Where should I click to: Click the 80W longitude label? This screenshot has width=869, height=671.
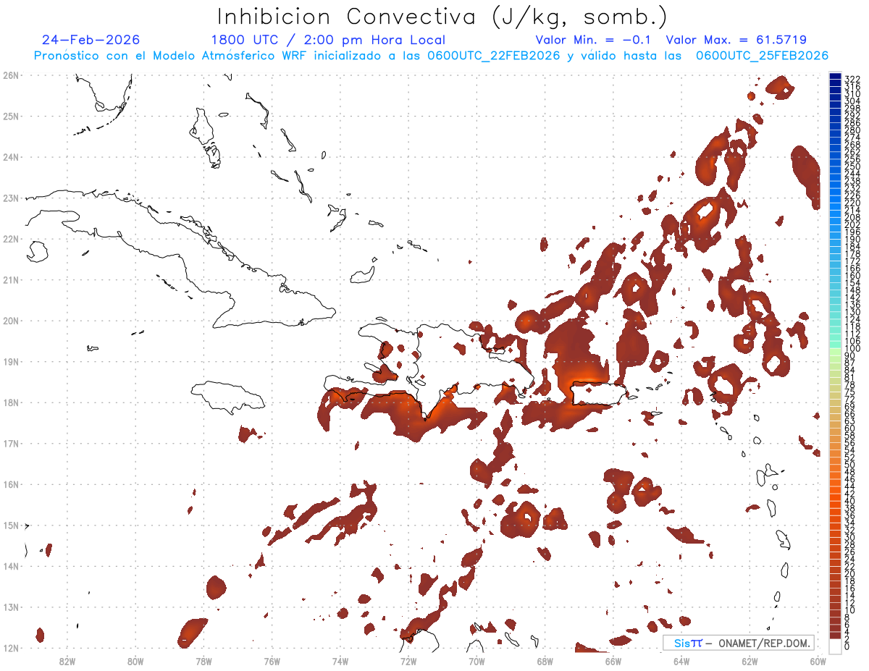[135, 660]
